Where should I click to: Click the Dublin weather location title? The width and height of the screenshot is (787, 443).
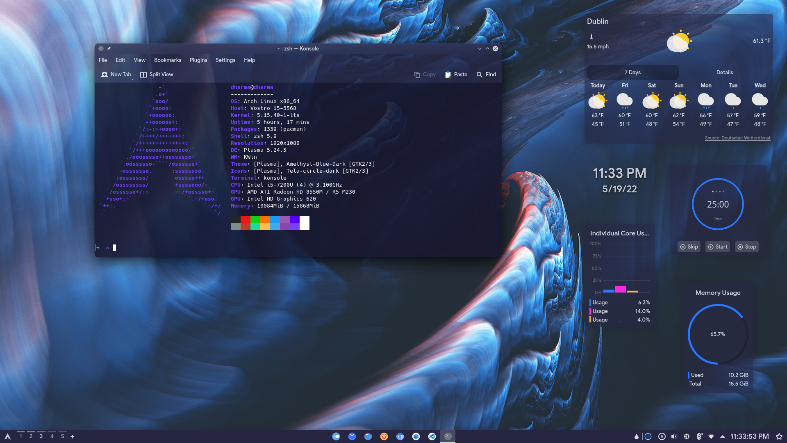pos(598,21)
